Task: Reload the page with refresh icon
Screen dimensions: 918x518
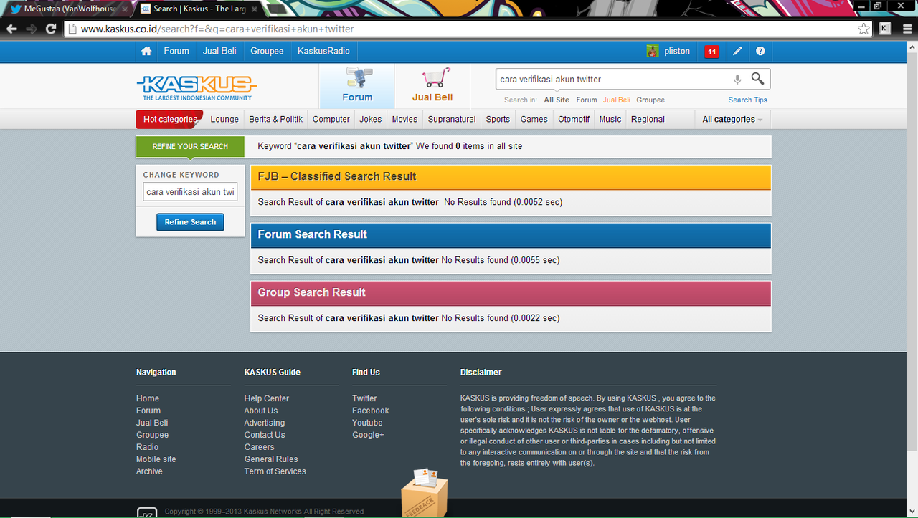Action: click(x=51, y=29)
